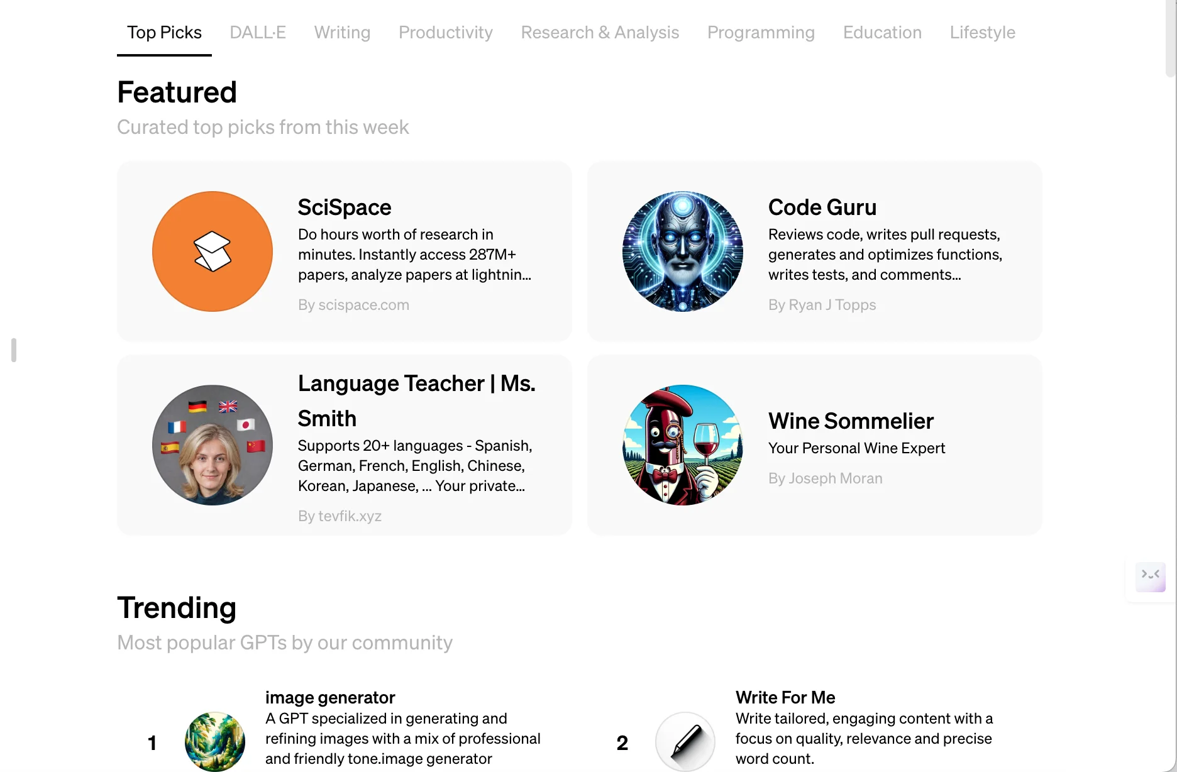Click the Wine Sommelier cartoon icon
The width and height of the screenshot is (1177, 772).
coord(683,445)
